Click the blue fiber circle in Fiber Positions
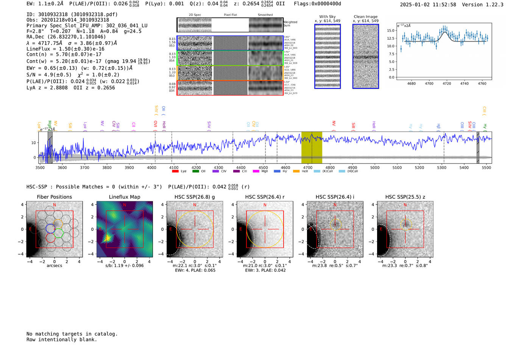The image size is (530, 360). [x=50, y=229]
